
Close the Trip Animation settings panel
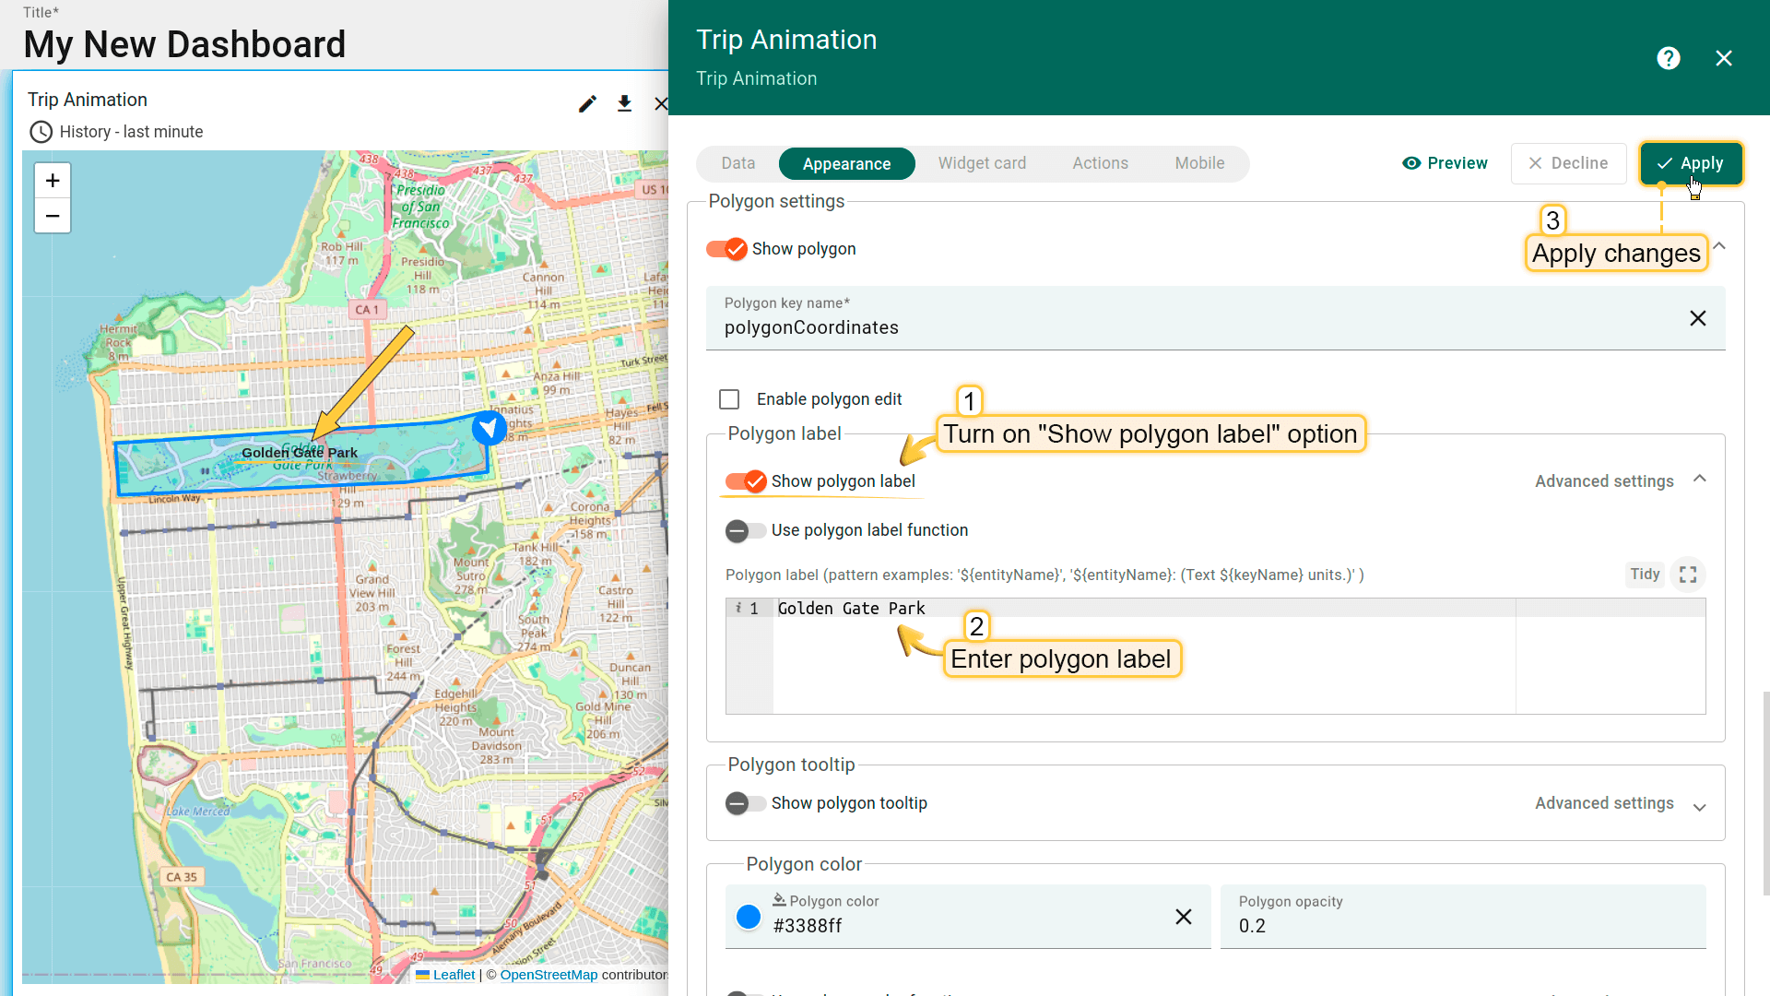(1724, 58)
